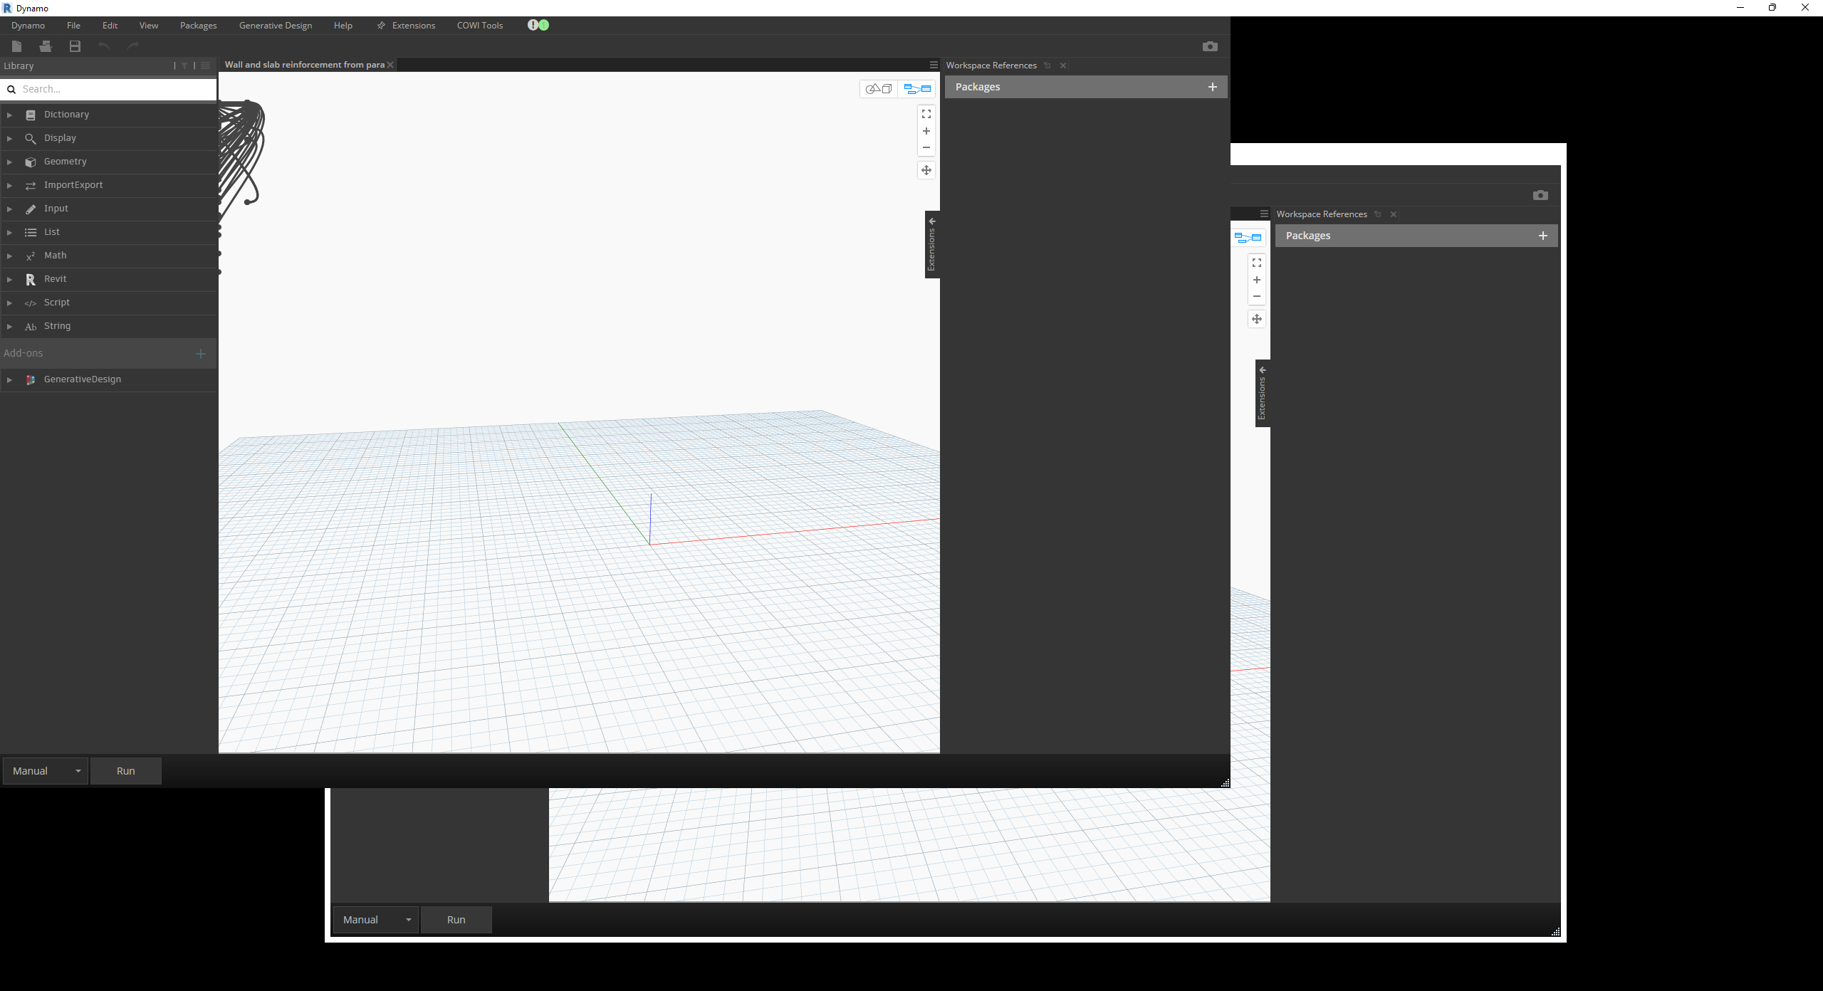Image resolution: width=1823 pixels, height=991 pixels.
Task: Close the Wall and slab reinforcement tab
Action: (x=390, y=65)
